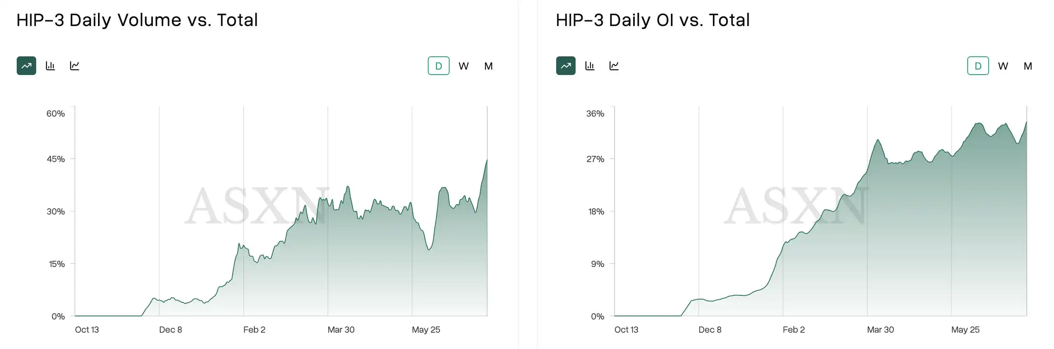Screen dimensions: 1054x349
Task: Click HIP-3 Daily OI vs. Total title
Action: (x=653, y=20)
